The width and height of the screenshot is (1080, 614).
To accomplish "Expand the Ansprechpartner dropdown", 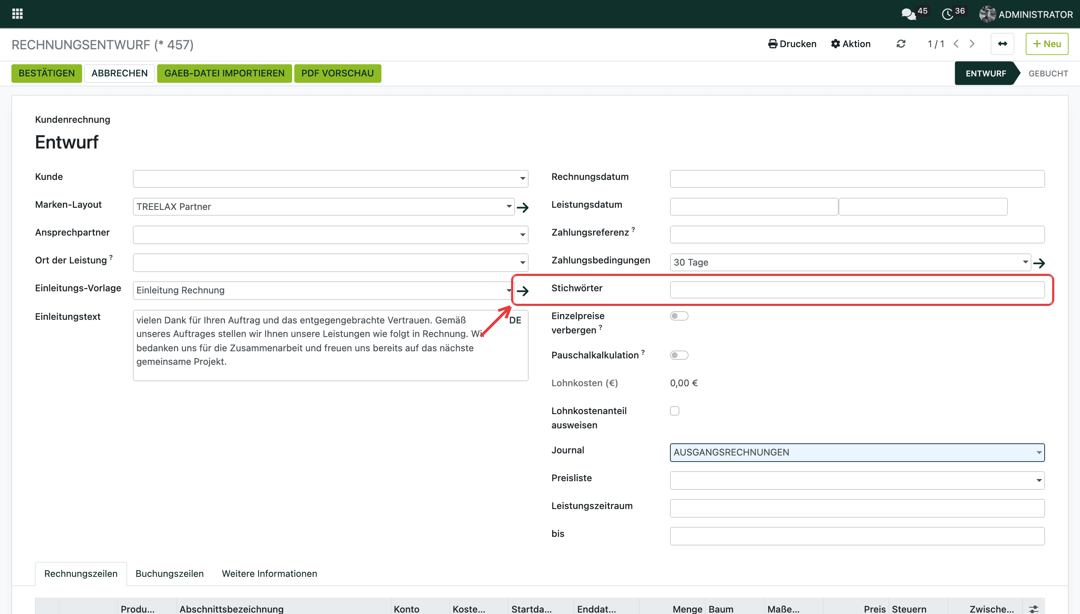I will [x=522, y=235].
